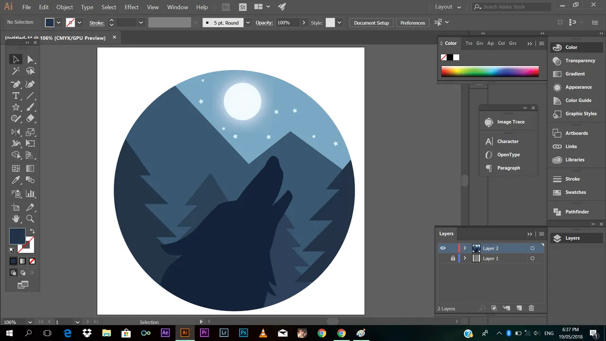This screenshot has height=341, width=606.
Task: Change screen mode at toolbox bottom
Action: click(x=23, y=285)
